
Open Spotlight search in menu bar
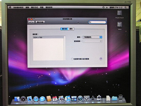point(125,7)
